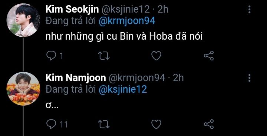Viewport: 267px width, 136px height.
Task: Like Kim Seokjin's tweet with the heart
Action: [156, 56]
